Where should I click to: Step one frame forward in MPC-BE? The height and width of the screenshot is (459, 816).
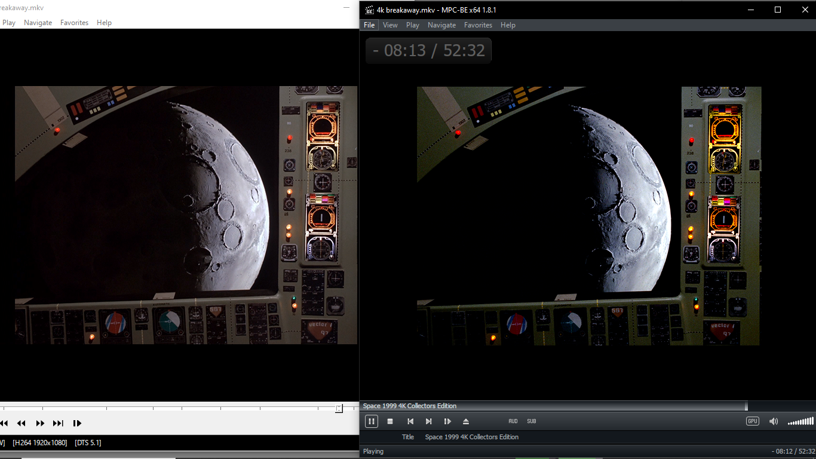tap(447, 421)
